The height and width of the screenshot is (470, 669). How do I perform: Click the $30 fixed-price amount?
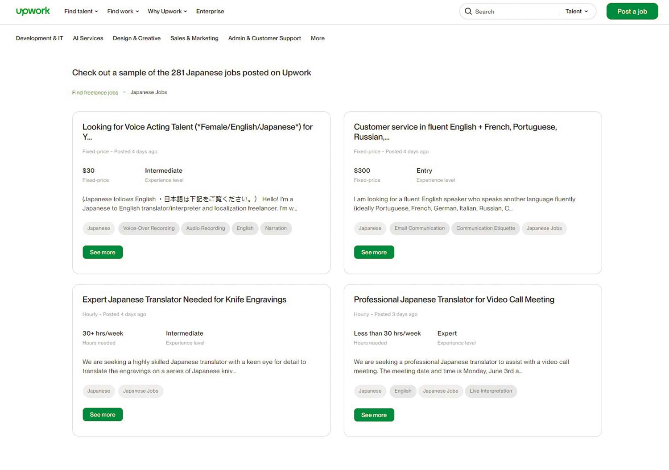pyautogui.click(x=89, y=171)
